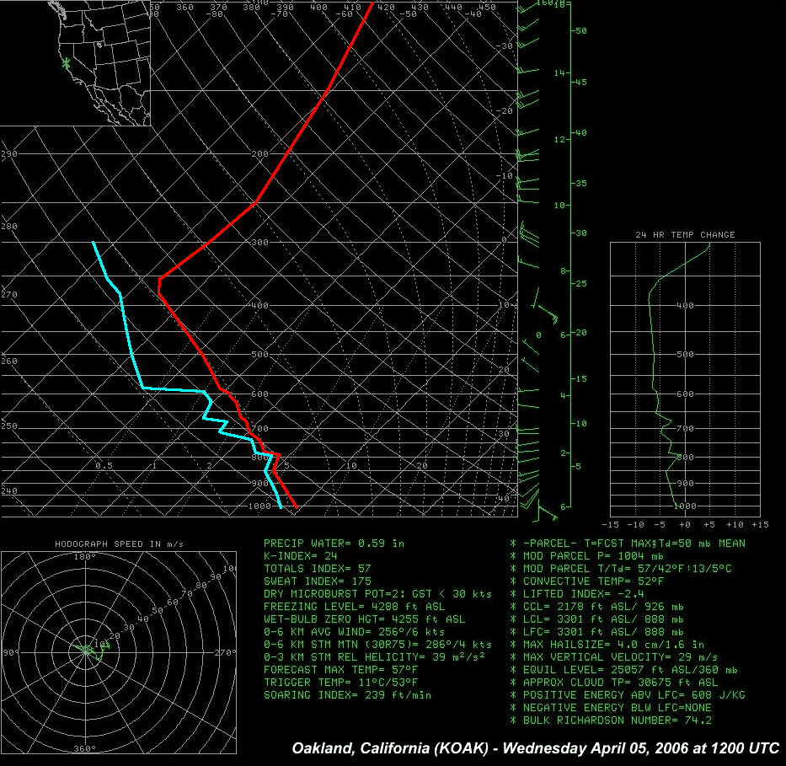The height and width of the screenshot is (766, 786).
Task: Click the CONVECTIVE TEMP= 52°F line
Action: pyautogui.click(x=587, y=581)
